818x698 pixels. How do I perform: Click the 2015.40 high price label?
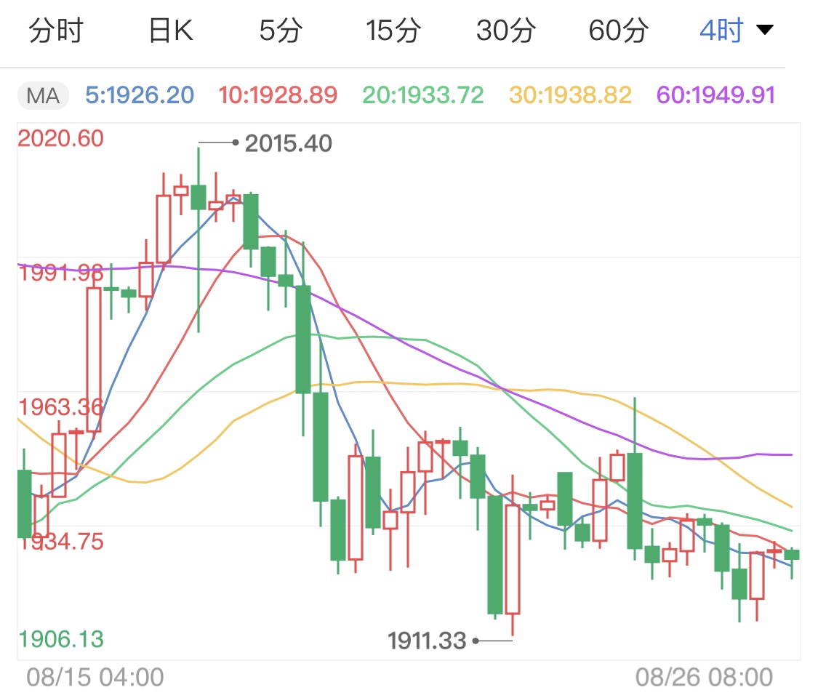click(288, 143)
